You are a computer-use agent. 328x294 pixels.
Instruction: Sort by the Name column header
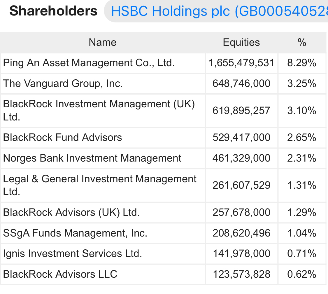coord(103,42)
